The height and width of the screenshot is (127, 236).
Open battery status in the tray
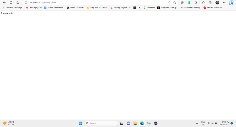pyautogui.click(x=216, y=123)
